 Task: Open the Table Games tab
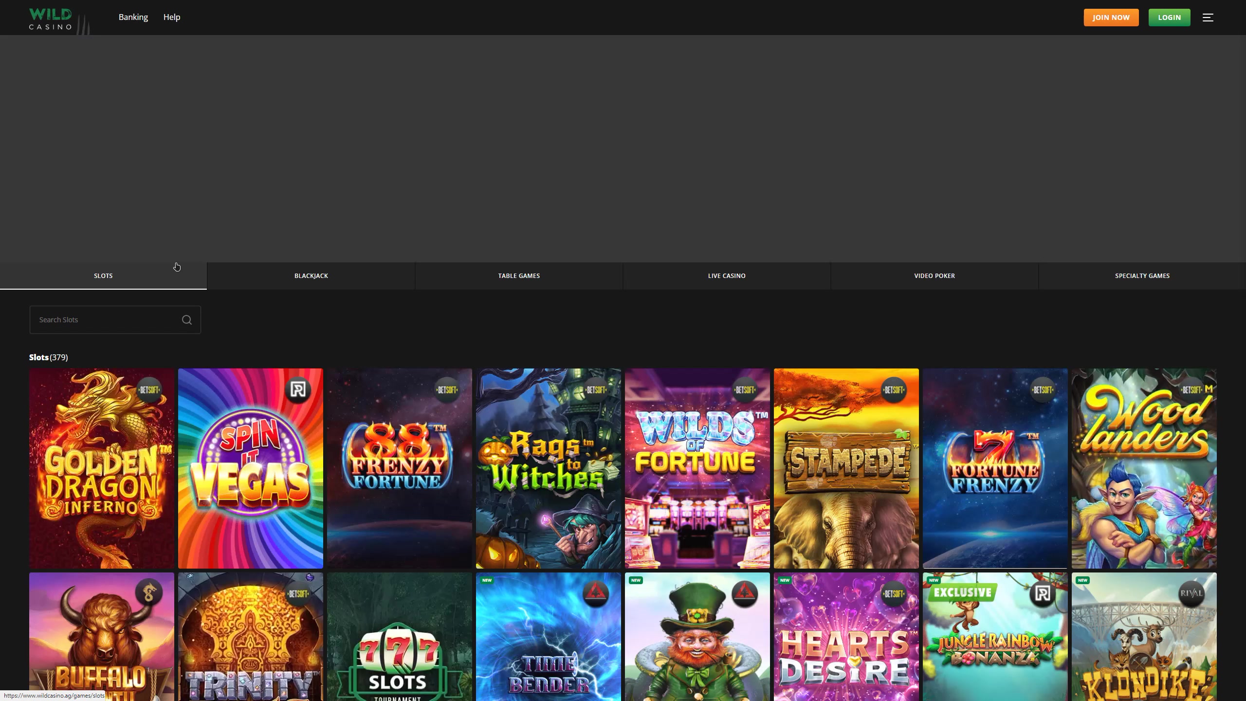point(519,276)
